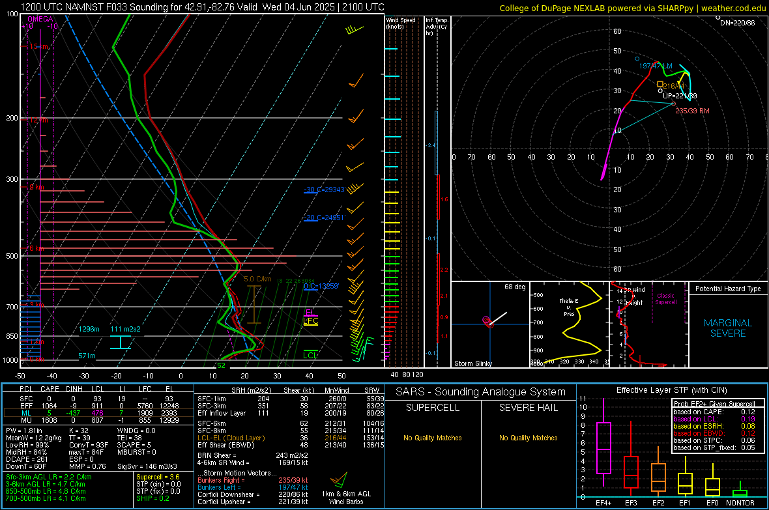This screenshot has width=769, height=510.
Task: Click the brown 5.0 C/km lapse rate bracket
Action: (x=254, y=305)
